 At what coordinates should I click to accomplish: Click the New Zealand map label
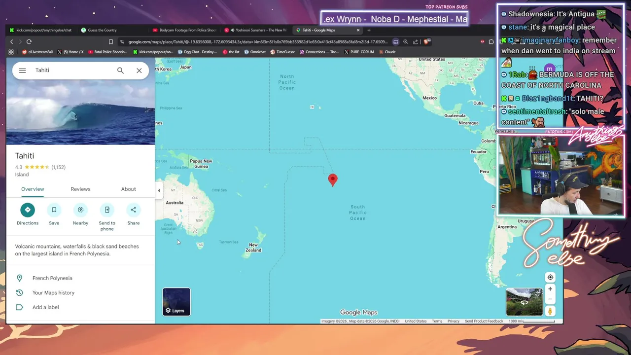click(253, 248)
